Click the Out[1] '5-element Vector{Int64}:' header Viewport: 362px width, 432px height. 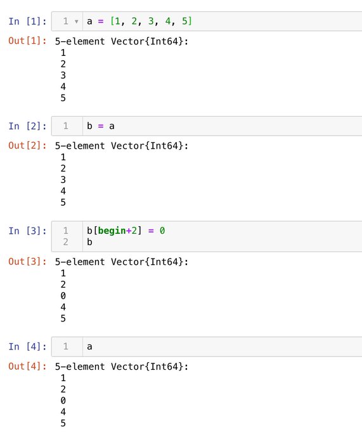[122, 41]
